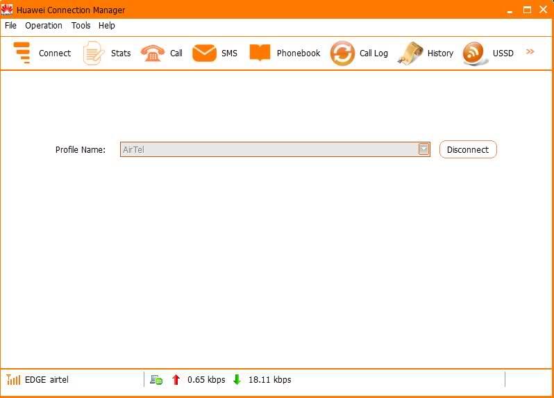Show more toolbar items via double-chevron
Screen dimensions: 554x398
point(530,51)
